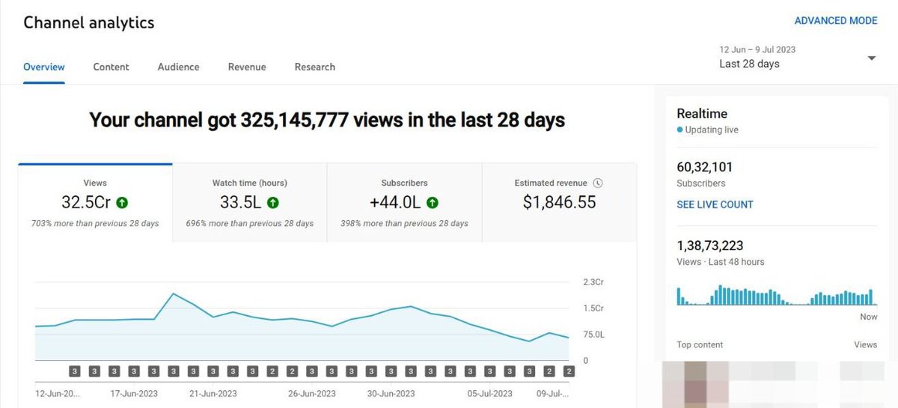The image size is (898, 408).
Task: Click the last video marker on the chart timeline
Action: pyautogui.click(x=569, y=371)
